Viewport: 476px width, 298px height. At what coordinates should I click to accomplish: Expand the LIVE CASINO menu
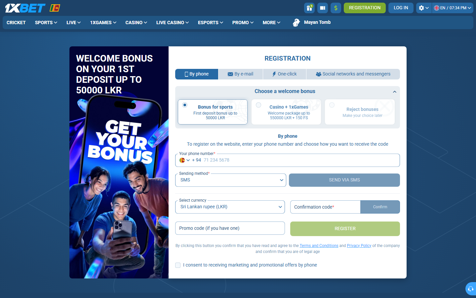(173, 23)
